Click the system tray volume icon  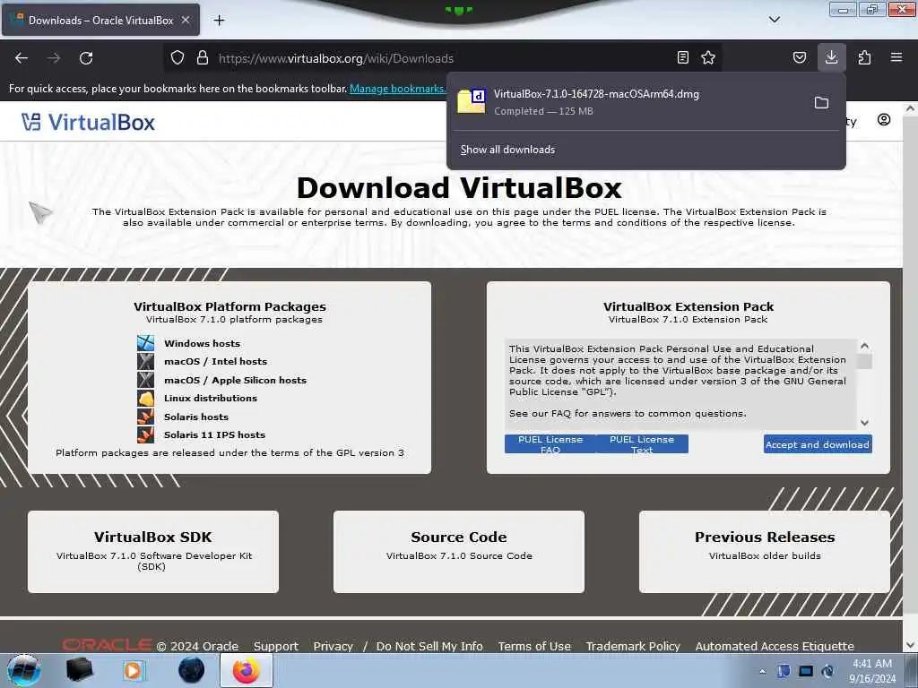click(x=827, y=671)
